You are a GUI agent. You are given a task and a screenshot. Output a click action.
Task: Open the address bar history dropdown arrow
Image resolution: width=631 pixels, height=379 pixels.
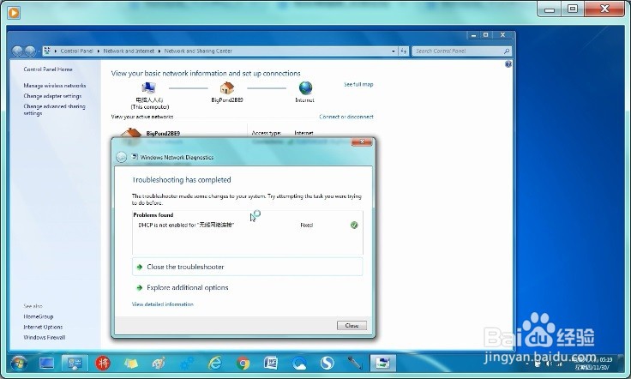click(x=394, y=51)
